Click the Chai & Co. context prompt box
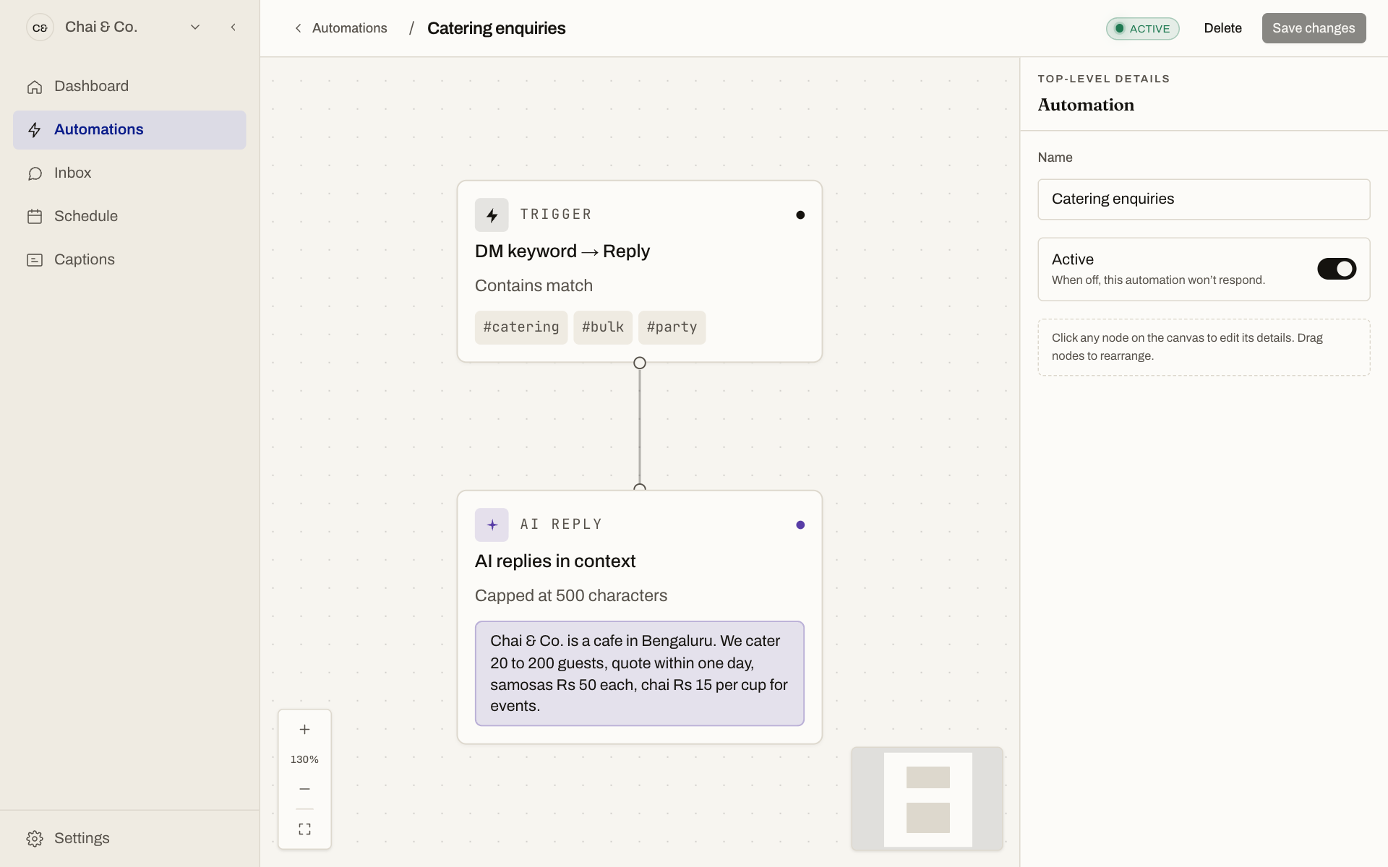Viewport: 1388px width, 867px height. click(x=640, y=673)
